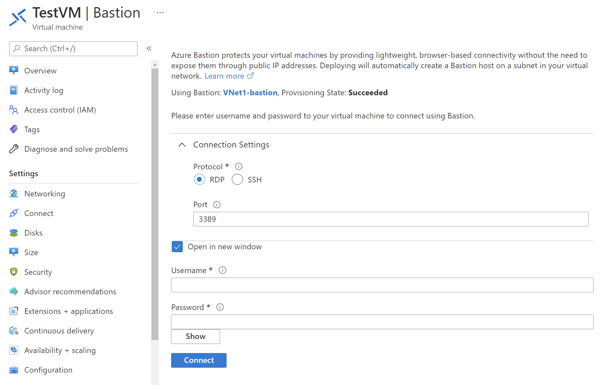
Task: Open the ellipsis more options menu
Action: [160, 13]
